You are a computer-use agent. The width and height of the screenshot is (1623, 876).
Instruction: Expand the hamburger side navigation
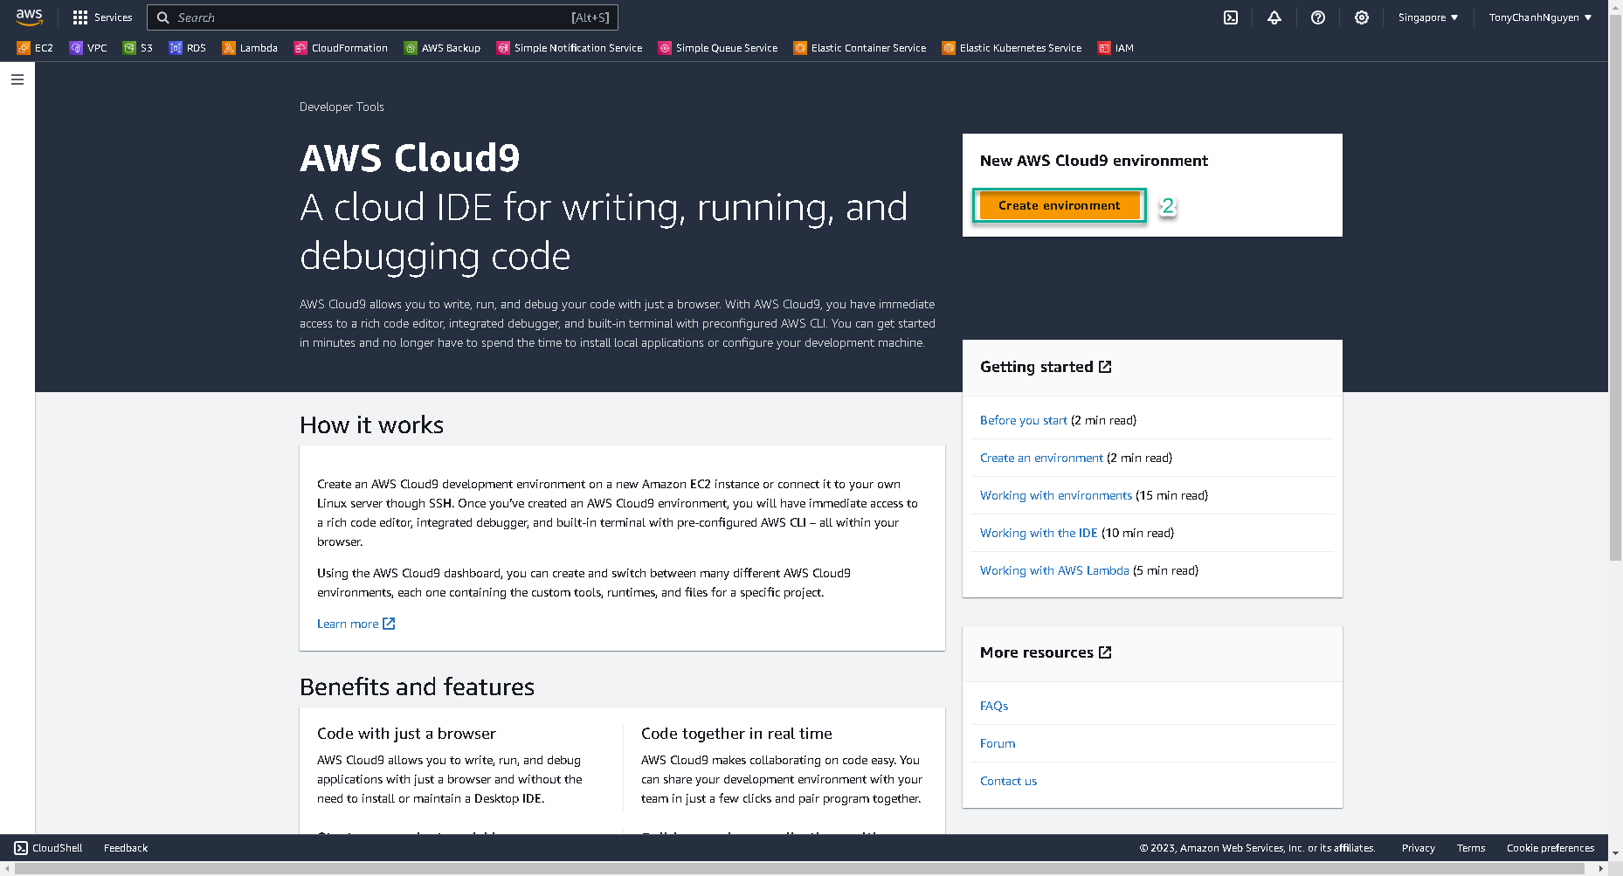pyautogui.click(x=17, y=79)
